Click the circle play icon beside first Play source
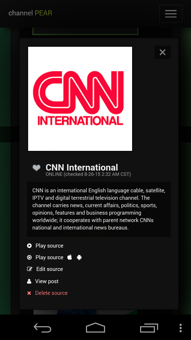 29,246
